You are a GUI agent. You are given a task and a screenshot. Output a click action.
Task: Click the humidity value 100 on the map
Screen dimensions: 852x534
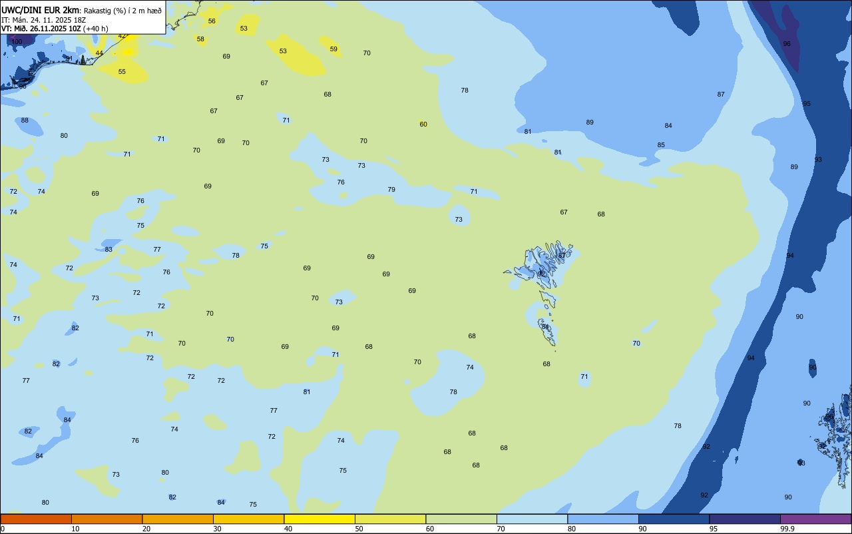(x=17, y=41)
